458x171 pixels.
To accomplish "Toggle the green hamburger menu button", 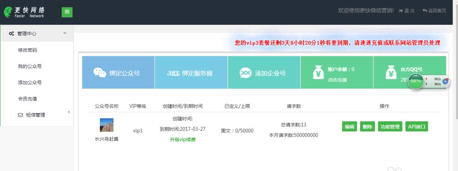I will [x=67, y=12].
